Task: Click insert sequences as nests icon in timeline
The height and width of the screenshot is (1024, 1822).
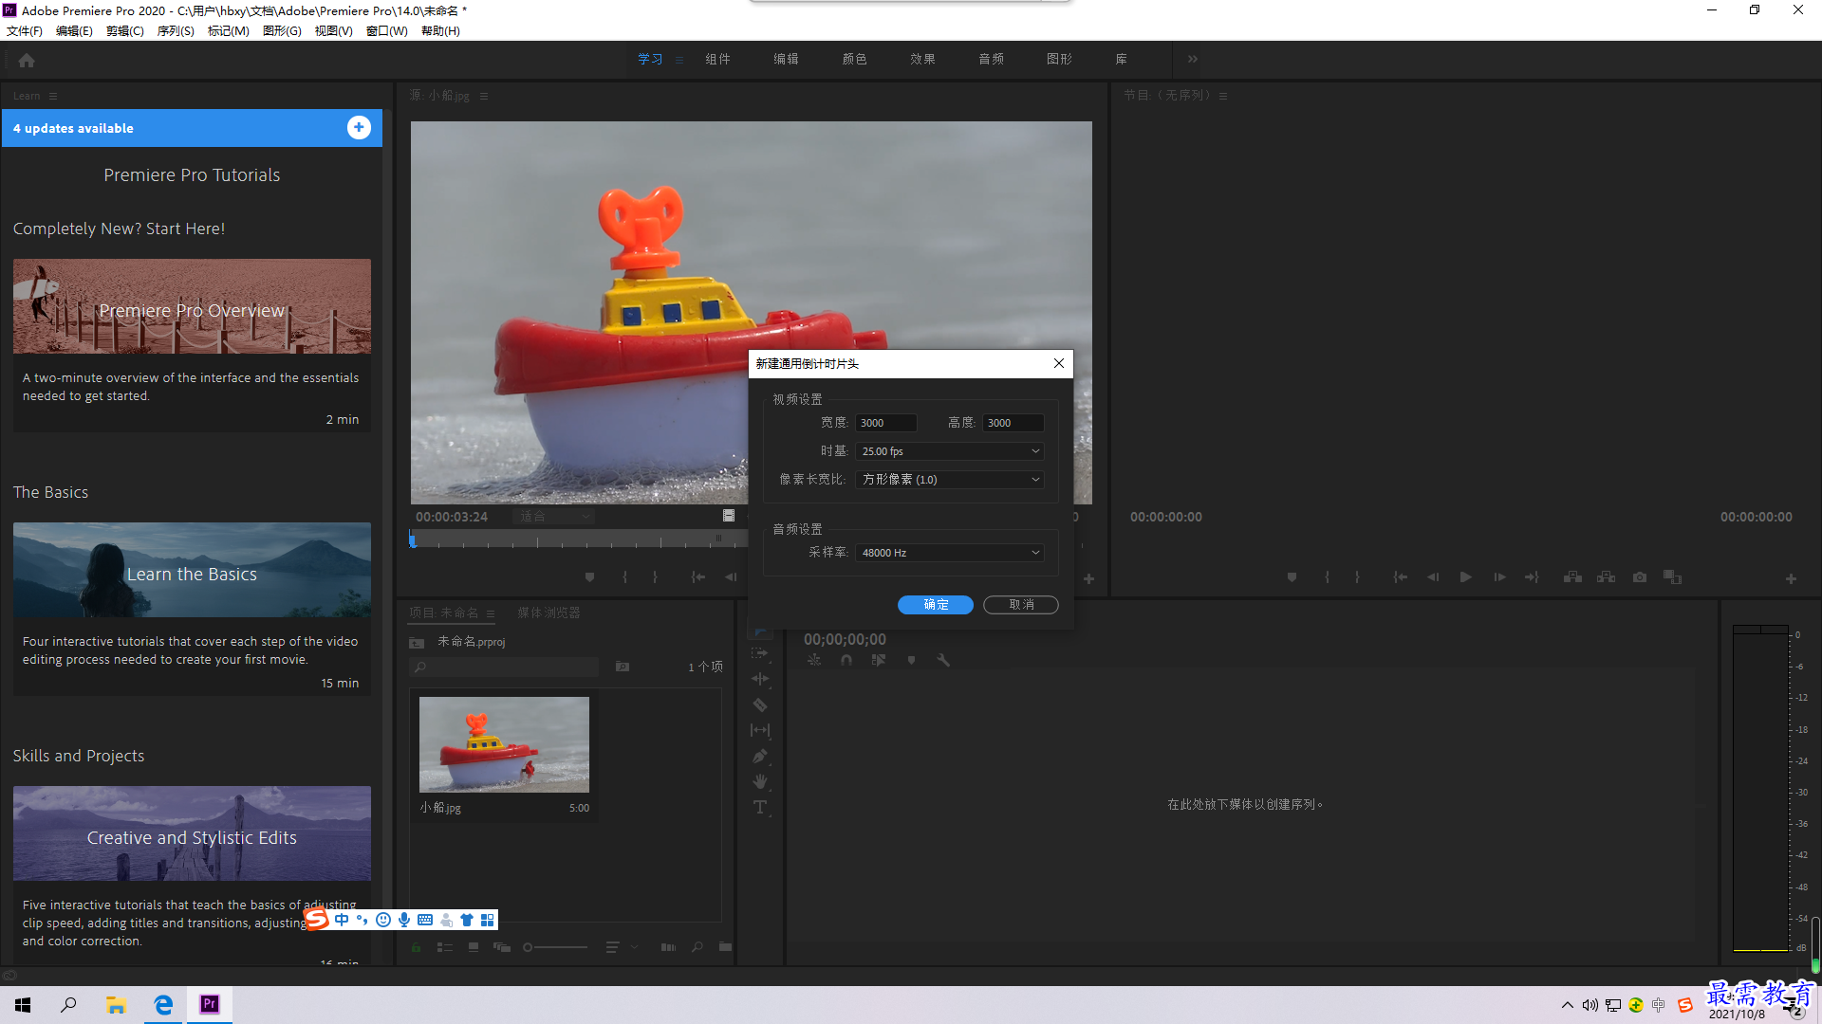Action: coord(814,660)
